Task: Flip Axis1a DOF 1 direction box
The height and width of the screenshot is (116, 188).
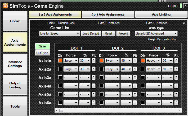Action: pos(60,61)
